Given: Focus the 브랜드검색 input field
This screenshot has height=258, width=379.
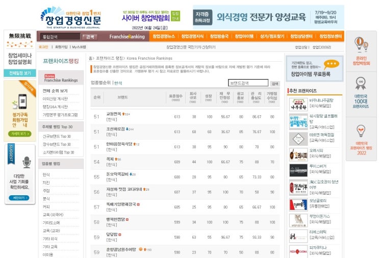Looking at the screenshot, I should [248, 83].
